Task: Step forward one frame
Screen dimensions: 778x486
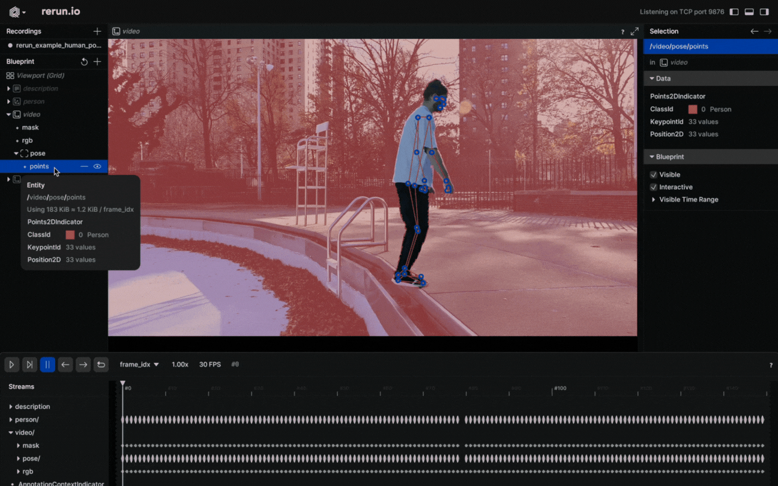Action: [x=83, y=364]
